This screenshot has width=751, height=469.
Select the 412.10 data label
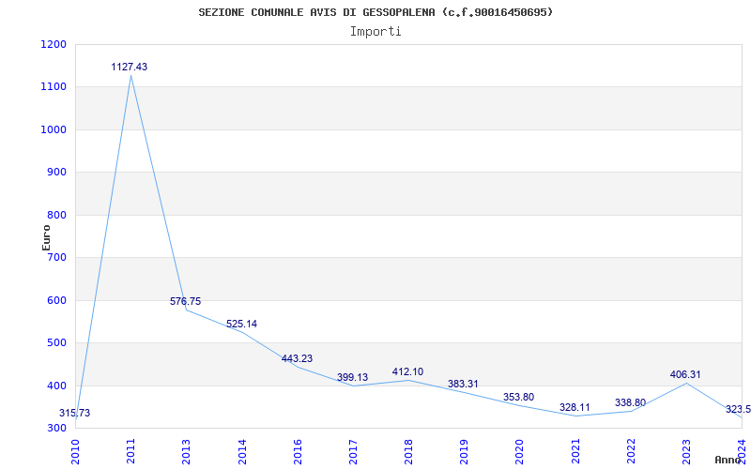(408, 371)
